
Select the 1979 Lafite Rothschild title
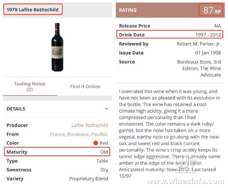coord(33,10)
